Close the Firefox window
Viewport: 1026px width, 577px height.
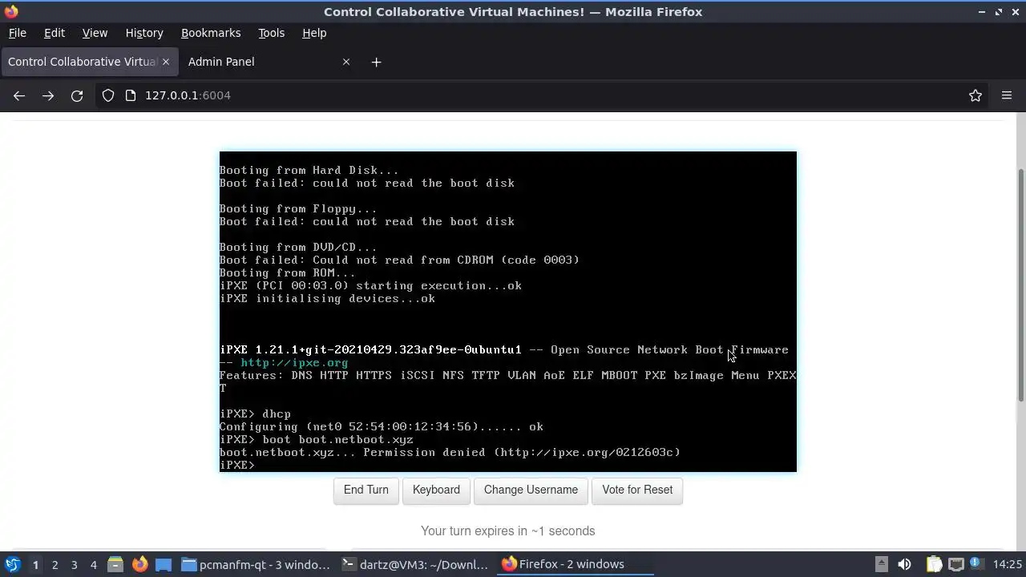1015,12
